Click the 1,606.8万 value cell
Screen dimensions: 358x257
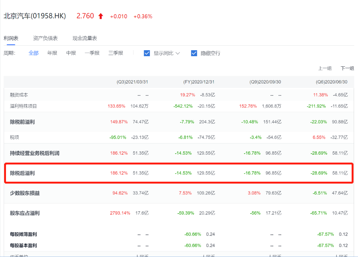271,106
